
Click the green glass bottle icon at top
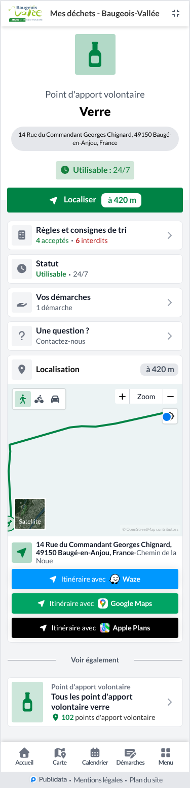pos(95,54)
